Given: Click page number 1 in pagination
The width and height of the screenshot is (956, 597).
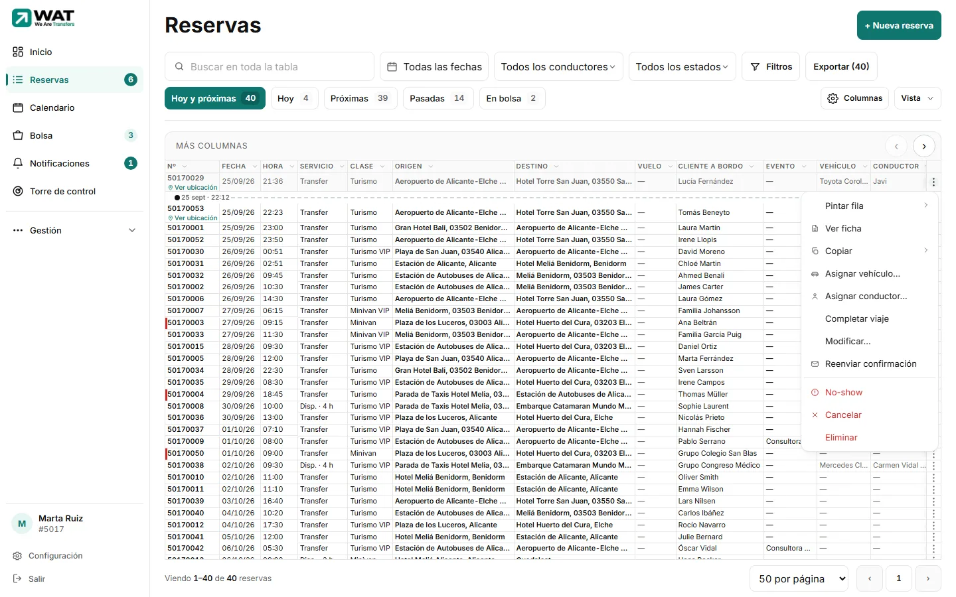Looking at the screenshot, I should click(x=899, y=578).
